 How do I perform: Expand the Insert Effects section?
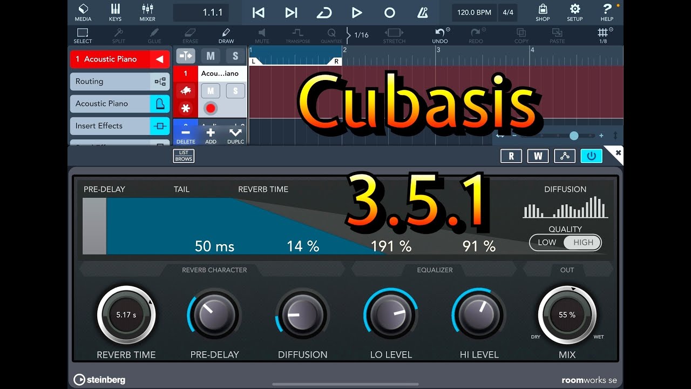tap(119, 126)
